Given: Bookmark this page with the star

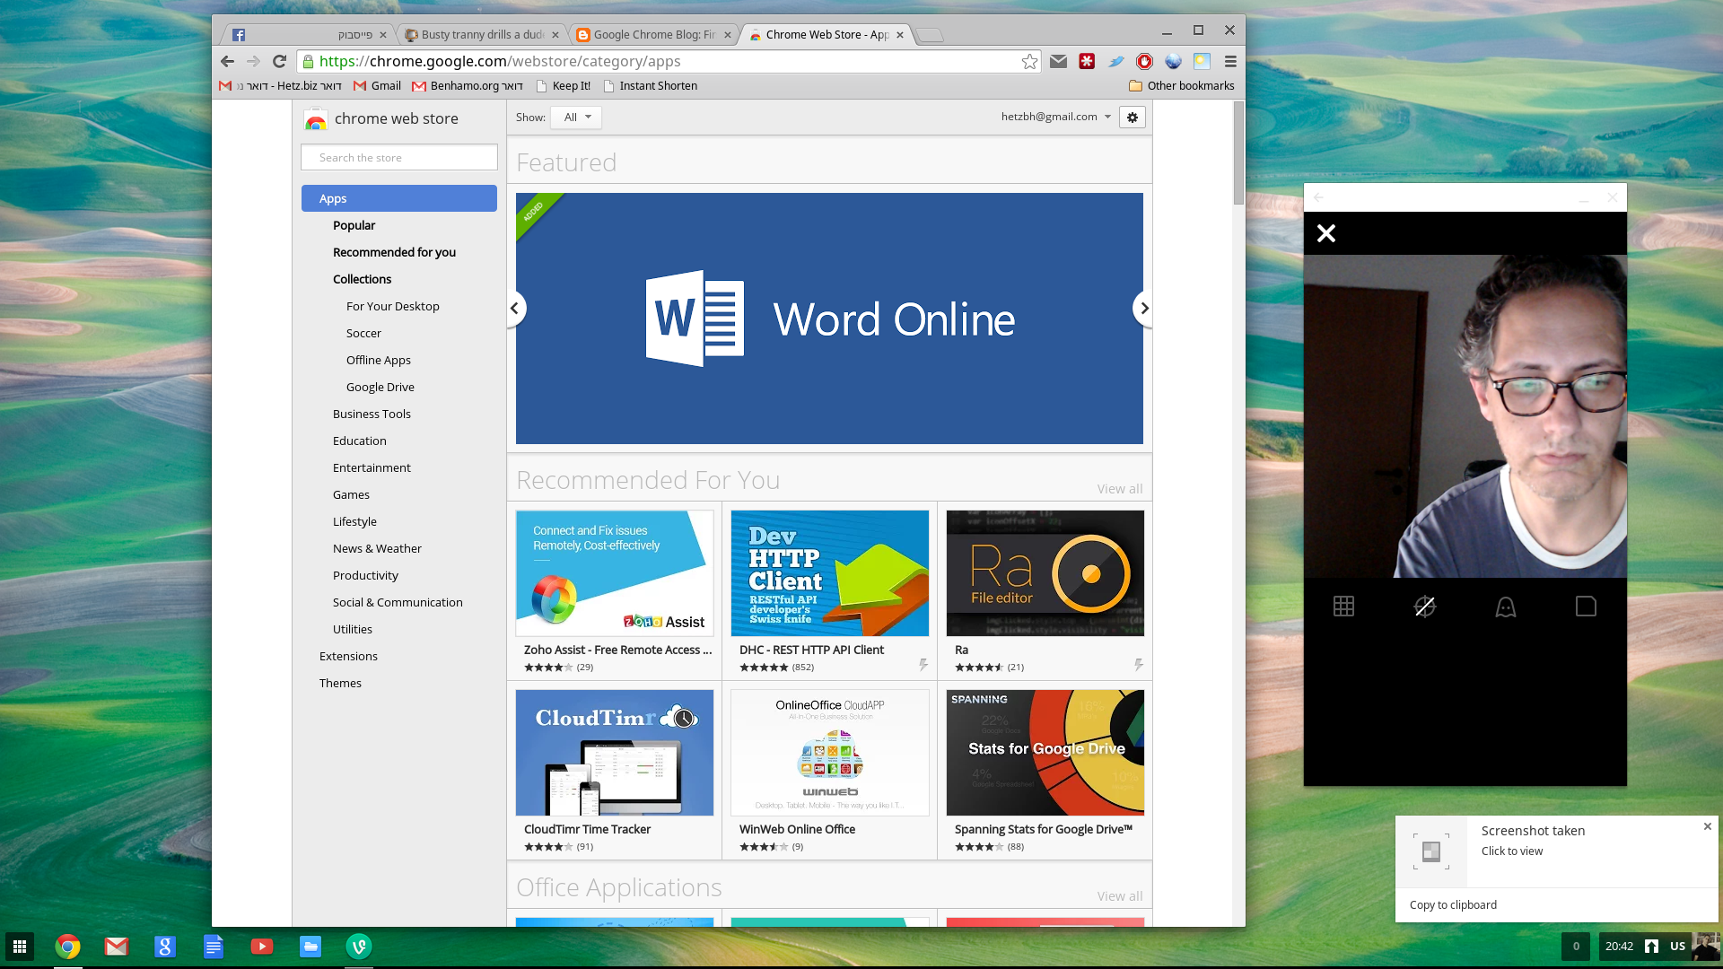Looking at the screenshot, I should (1029, 61).
